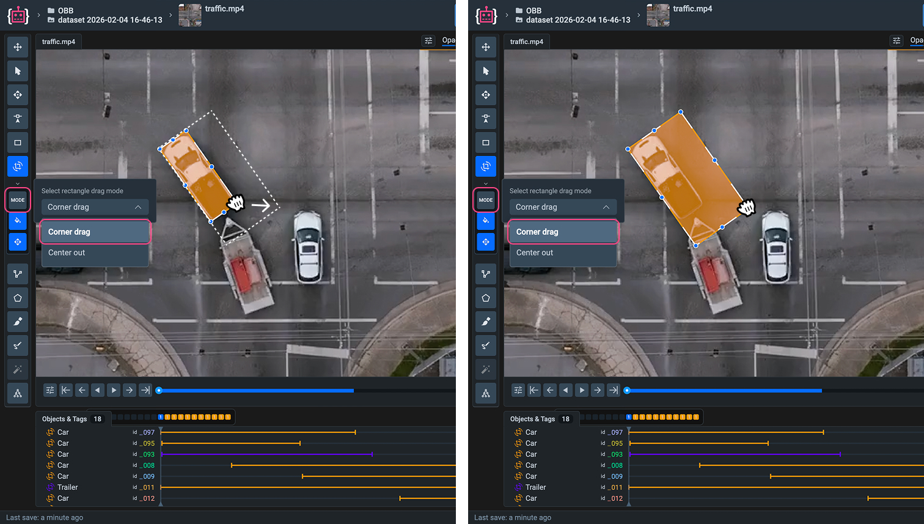The width and height of the screenshot is (924, 524).
Task: Toggle the blue move option below fill, right panel
Action: [486, 242]
